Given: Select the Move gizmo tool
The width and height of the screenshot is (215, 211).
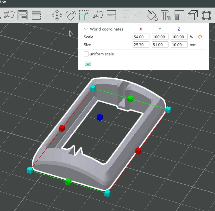Looking at the screenshot, I should (x=57, y=15).
